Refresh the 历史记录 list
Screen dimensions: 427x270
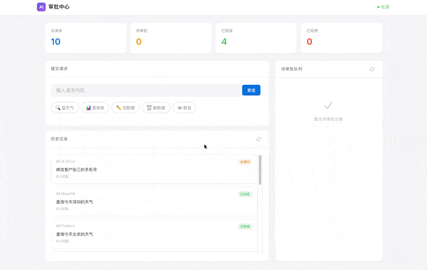259,139
